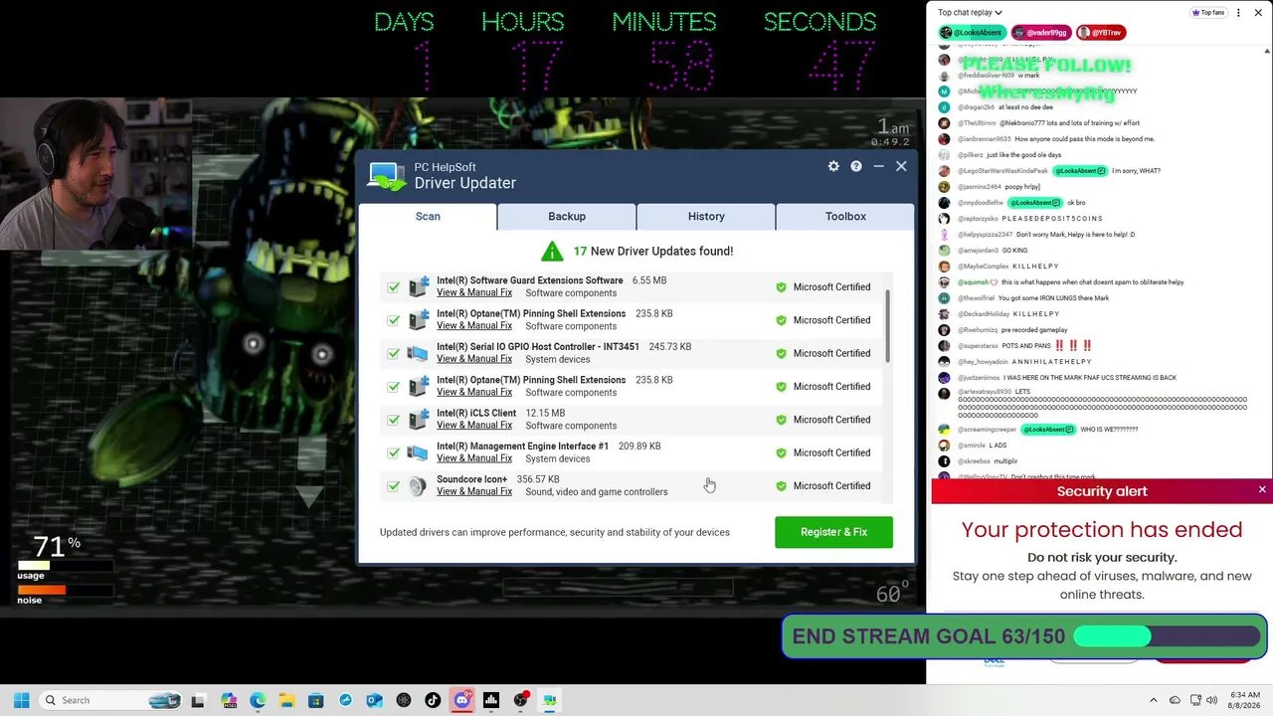Screen dimensions: 1273x716
Task: Dismiss the Security alert popup
Action: click(x=1262, y=490)
